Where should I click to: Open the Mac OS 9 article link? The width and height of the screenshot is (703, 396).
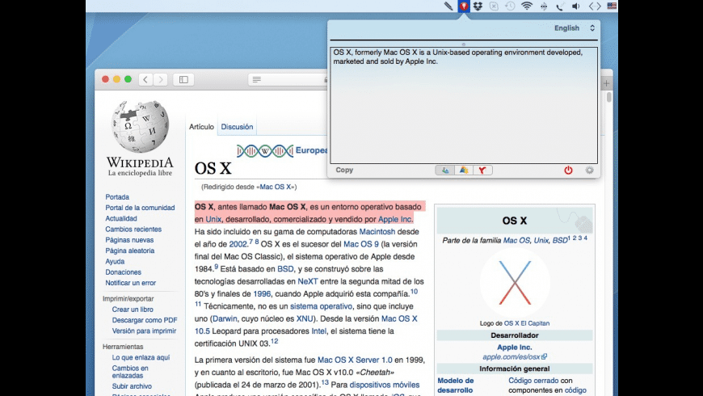click(x=361, y=244)
